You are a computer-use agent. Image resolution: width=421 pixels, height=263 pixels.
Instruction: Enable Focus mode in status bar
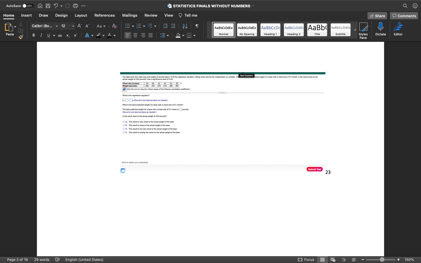pyautogui.click(x=306, y=259)
